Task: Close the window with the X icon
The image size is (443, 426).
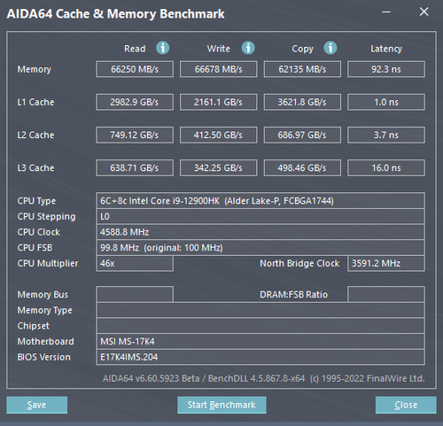Action: (424, 12)
